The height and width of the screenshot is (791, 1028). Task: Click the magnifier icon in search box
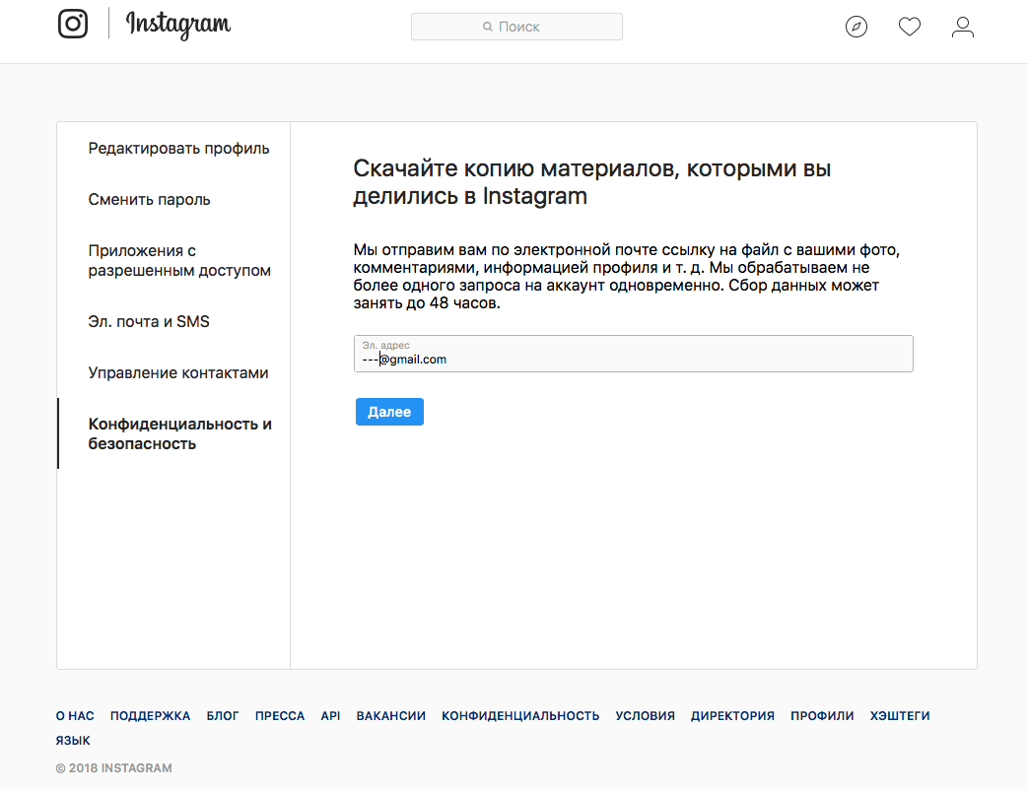point(488,27)
